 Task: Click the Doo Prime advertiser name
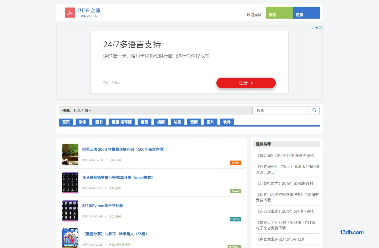tap(112, 83)
